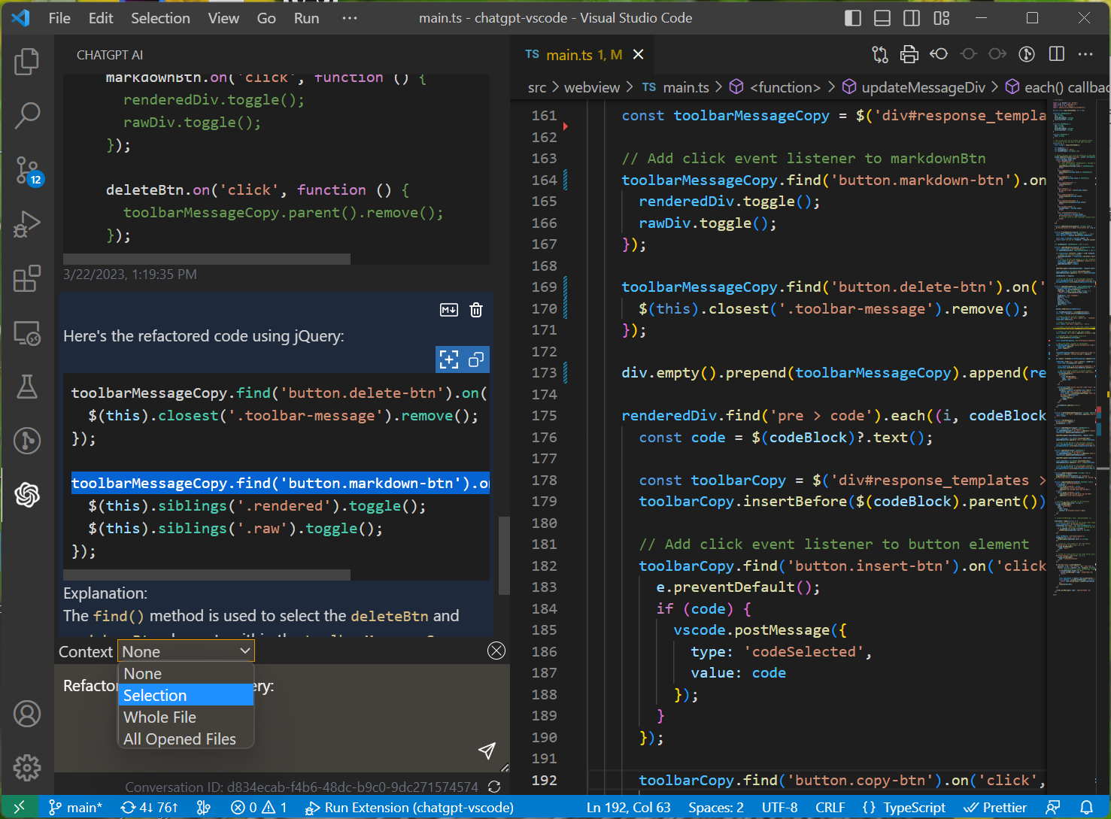Refresh the conversation ID icon
Viewport: 1111px width, 819px height.
click(x=494, y=787)
